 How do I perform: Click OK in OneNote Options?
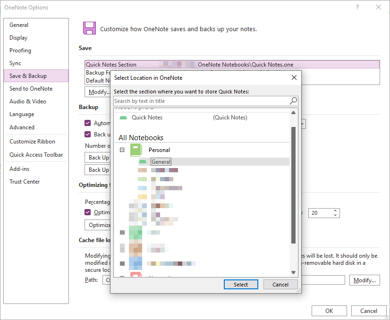(329, 311)
